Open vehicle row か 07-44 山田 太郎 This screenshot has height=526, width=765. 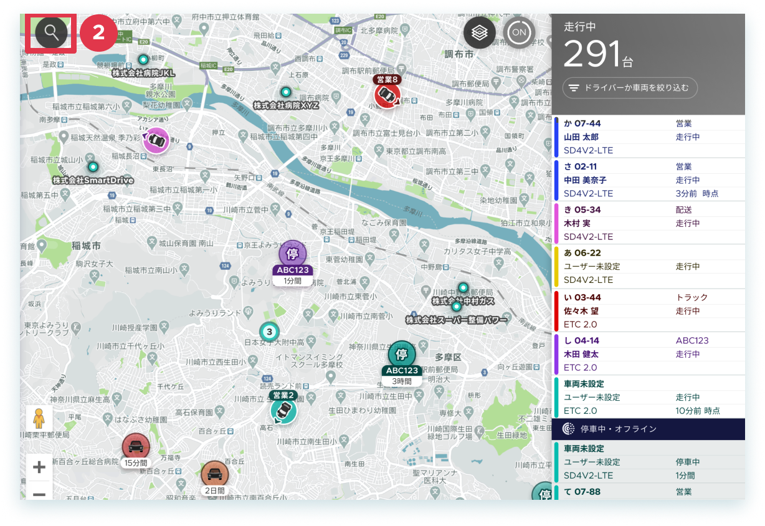[x=649, y=136]
